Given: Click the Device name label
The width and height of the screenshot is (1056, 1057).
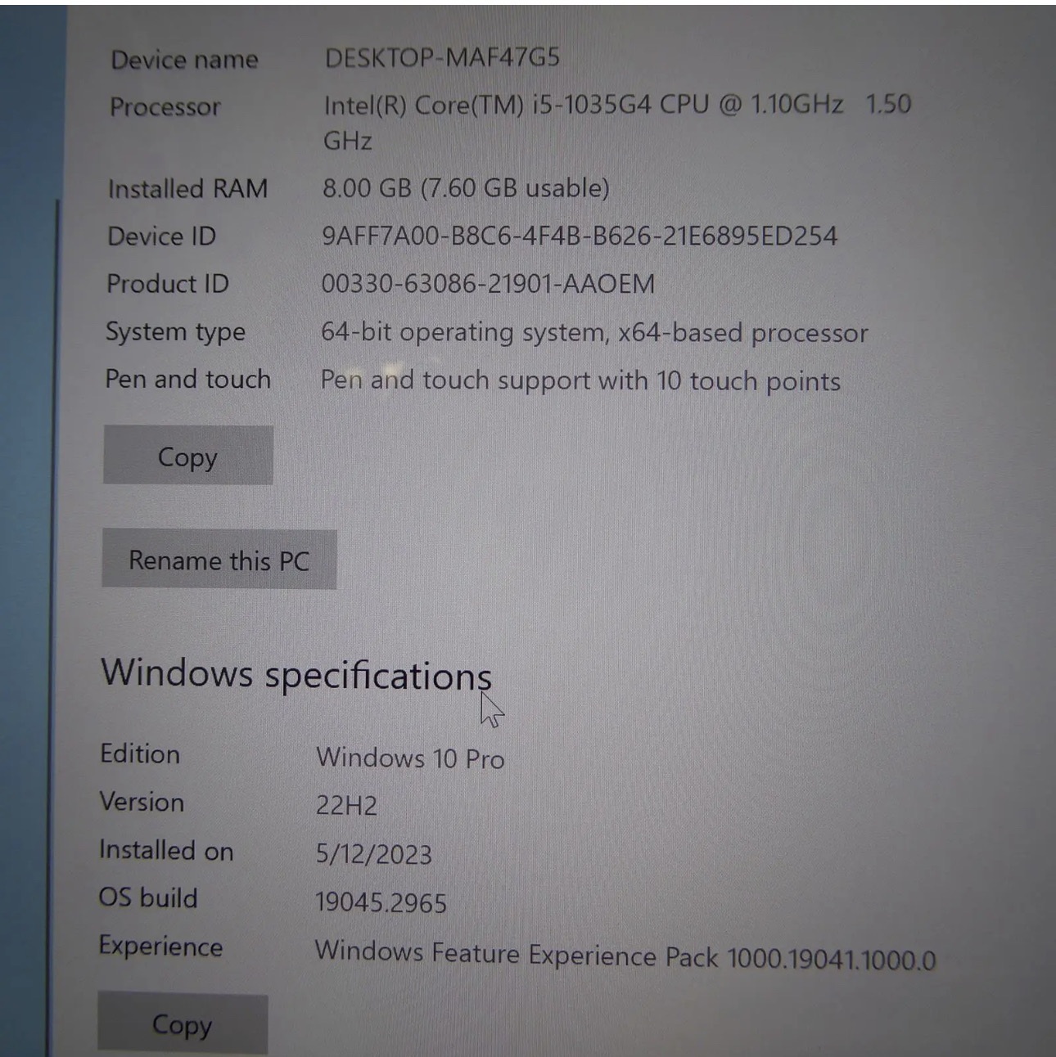Looking at the screenshot, I should coord(184,58).
